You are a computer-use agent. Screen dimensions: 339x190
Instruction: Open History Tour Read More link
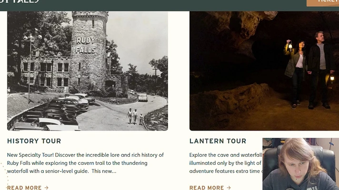[x=28, y=188]
